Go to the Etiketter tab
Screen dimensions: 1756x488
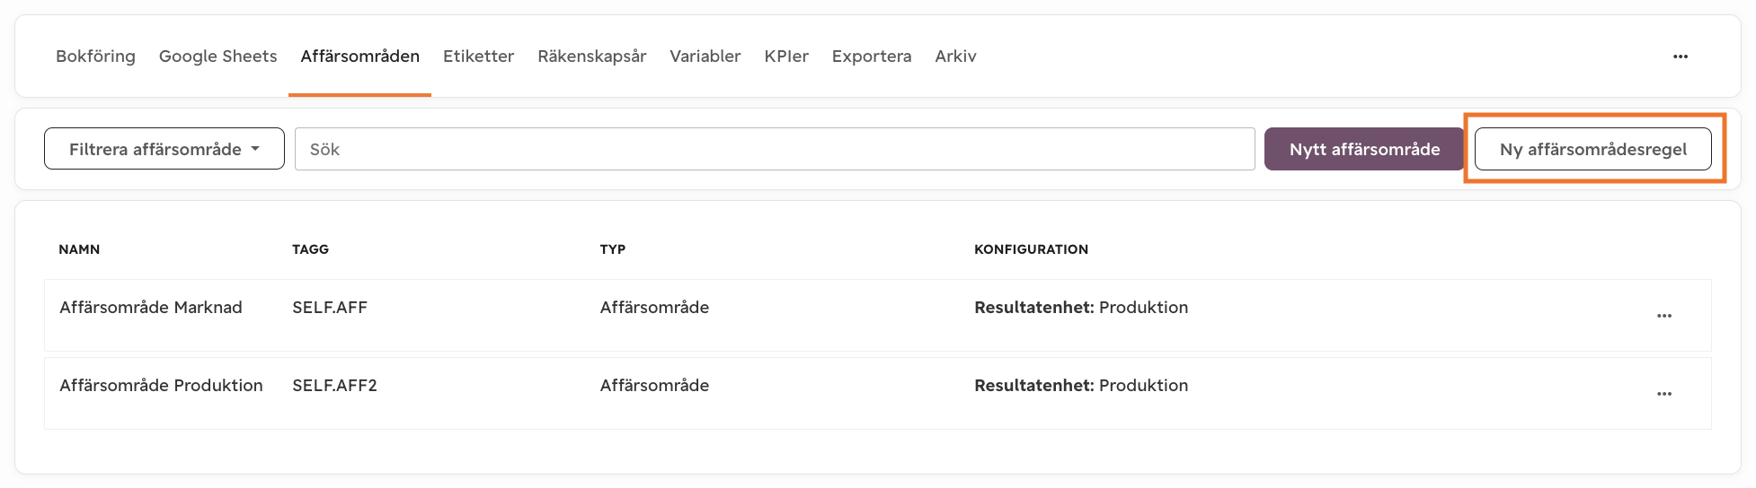(x=478, y=56)
